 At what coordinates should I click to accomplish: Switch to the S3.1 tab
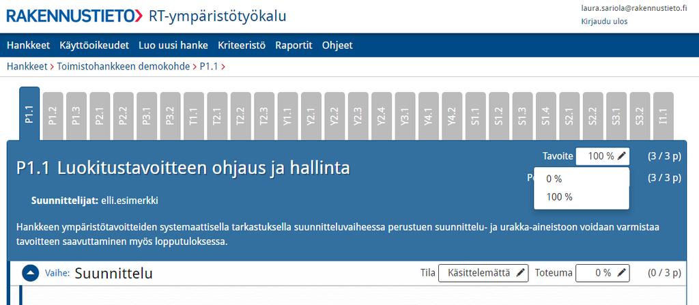coord(616,116)
